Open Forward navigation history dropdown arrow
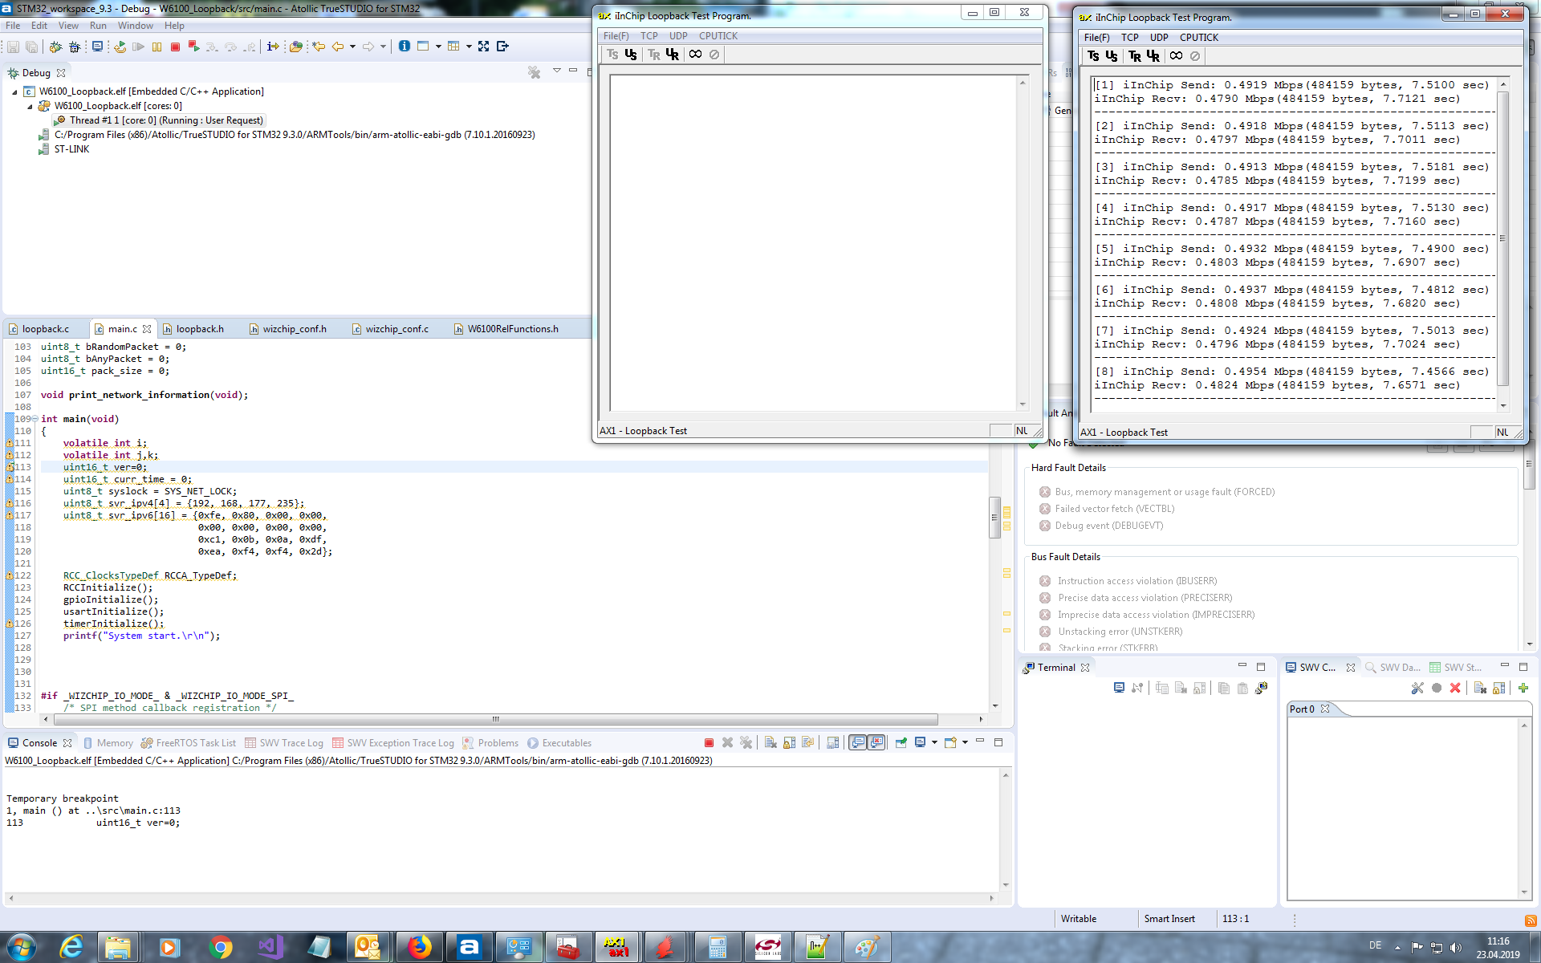This screenshot has height=963, width=1541. pyautogui.click(x=383, y=47)
